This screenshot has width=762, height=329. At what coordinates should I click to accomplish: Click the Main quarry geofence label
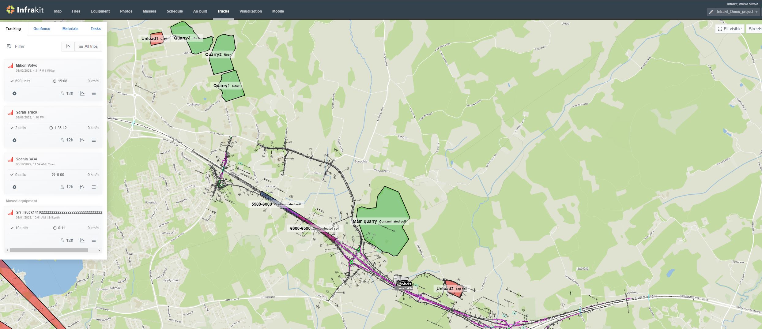coord(379,221)
